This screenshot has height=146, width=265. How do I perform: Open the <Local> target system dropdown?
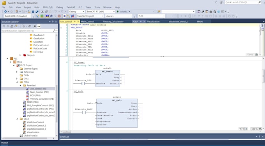[118, 16]
